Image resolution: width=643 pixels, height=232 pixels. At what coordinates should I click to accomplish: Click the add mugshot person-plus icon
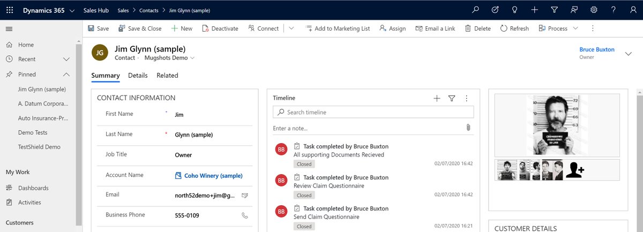575,170
